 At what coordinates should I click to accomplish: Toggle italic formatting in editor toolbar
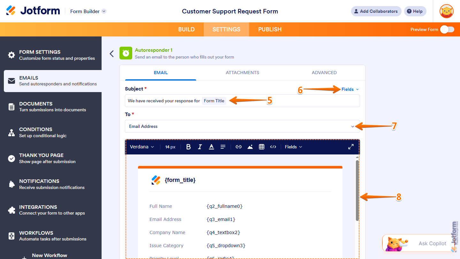[200, 147]
